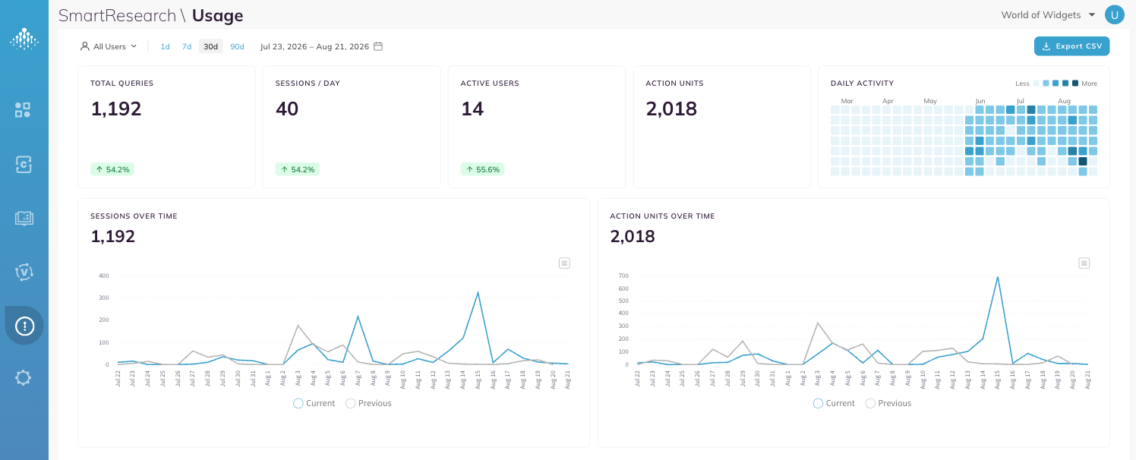
Task: Click the user avatar U icon
Action: tap(1114, 15)
